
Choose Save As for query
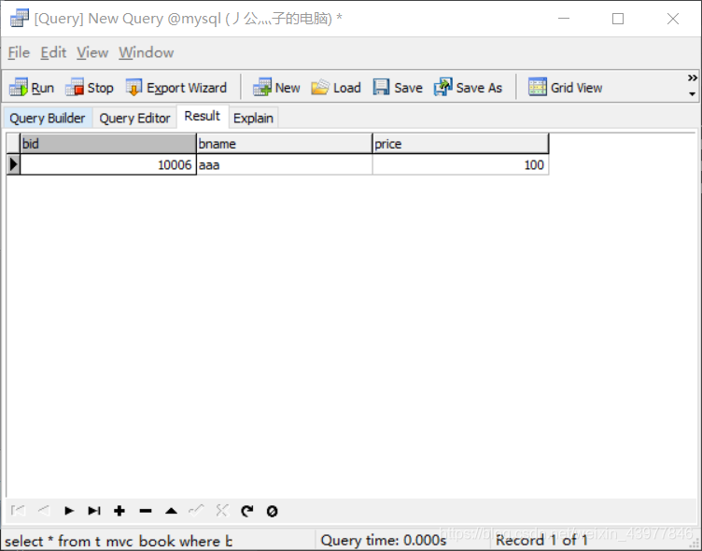[x=468, y=88]
